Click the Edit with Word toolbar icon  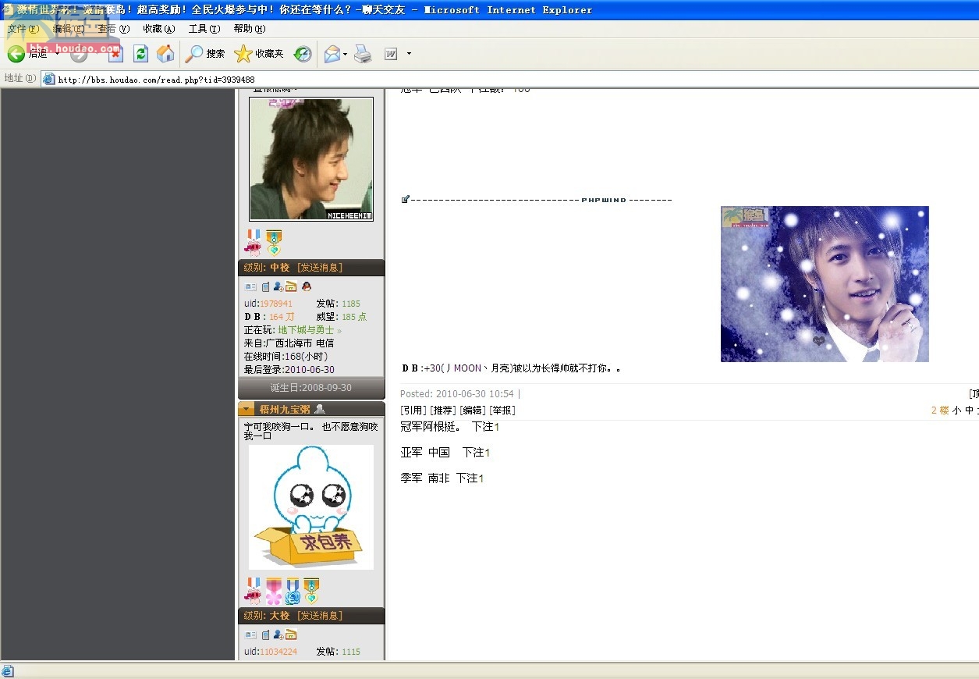click(x=391, y=54)
